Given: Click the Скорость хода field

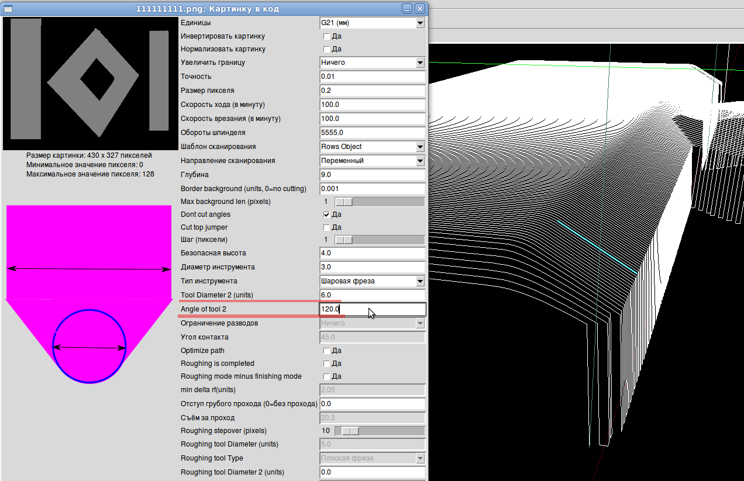Looking at the screenshot, I should point(372,105).
